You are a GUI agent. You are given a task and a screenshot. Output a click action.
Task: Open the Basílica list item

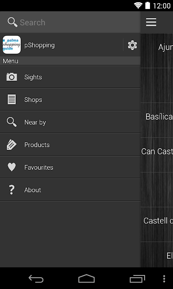(157, 120)
